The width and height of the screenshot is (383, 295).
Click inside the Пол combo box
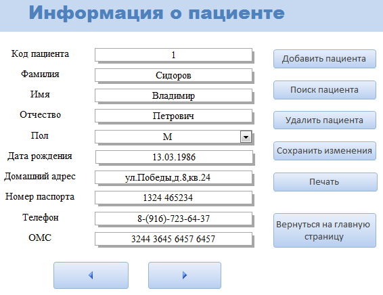(x=168, y=137)
